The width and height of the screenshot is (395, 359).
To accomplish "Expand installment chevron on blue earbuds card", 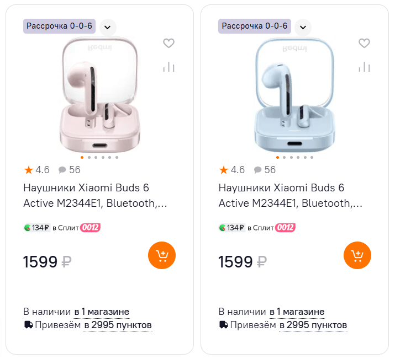I will 303,26.
